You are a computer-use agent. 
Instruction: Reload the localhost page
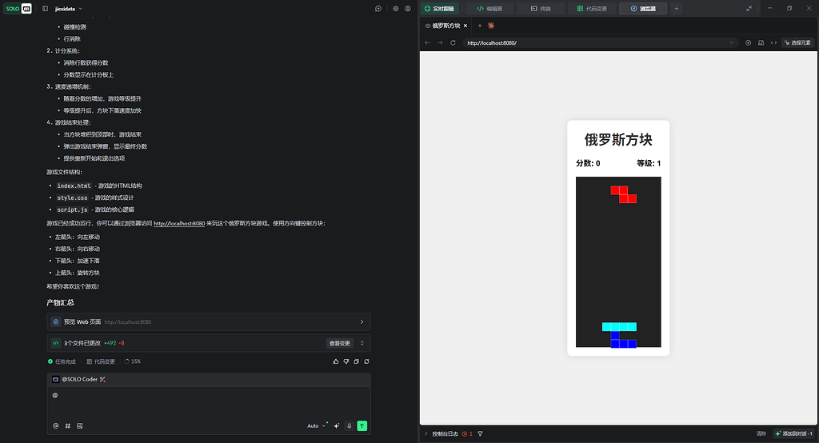coord(453,43)
